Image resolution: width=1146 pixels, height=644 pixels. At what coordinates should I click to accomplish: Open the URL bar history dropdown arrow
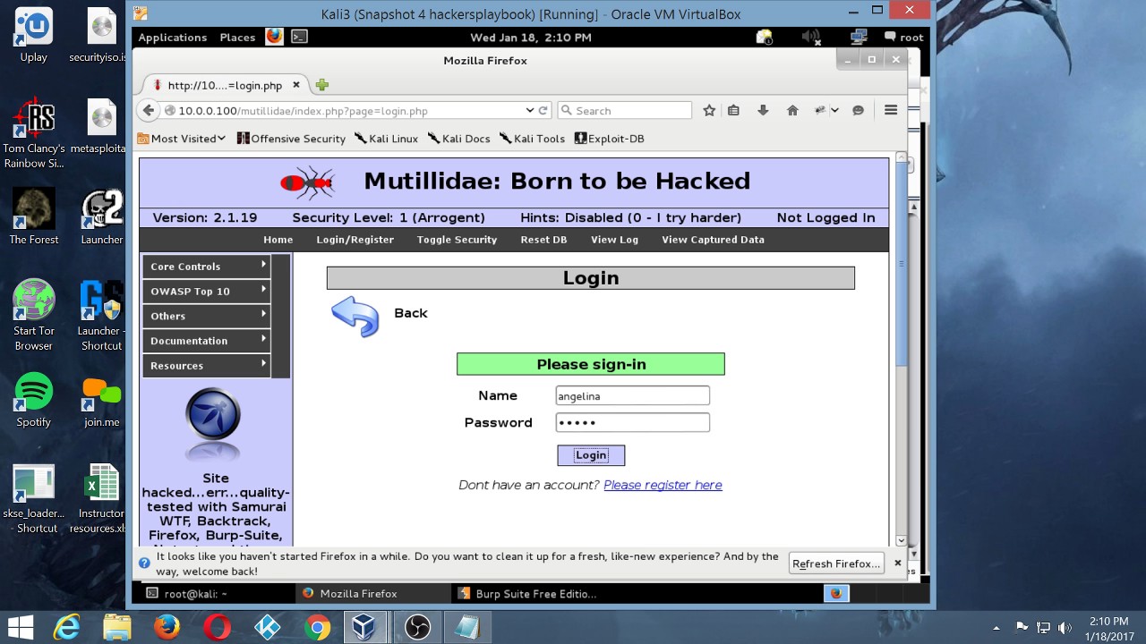529,110
